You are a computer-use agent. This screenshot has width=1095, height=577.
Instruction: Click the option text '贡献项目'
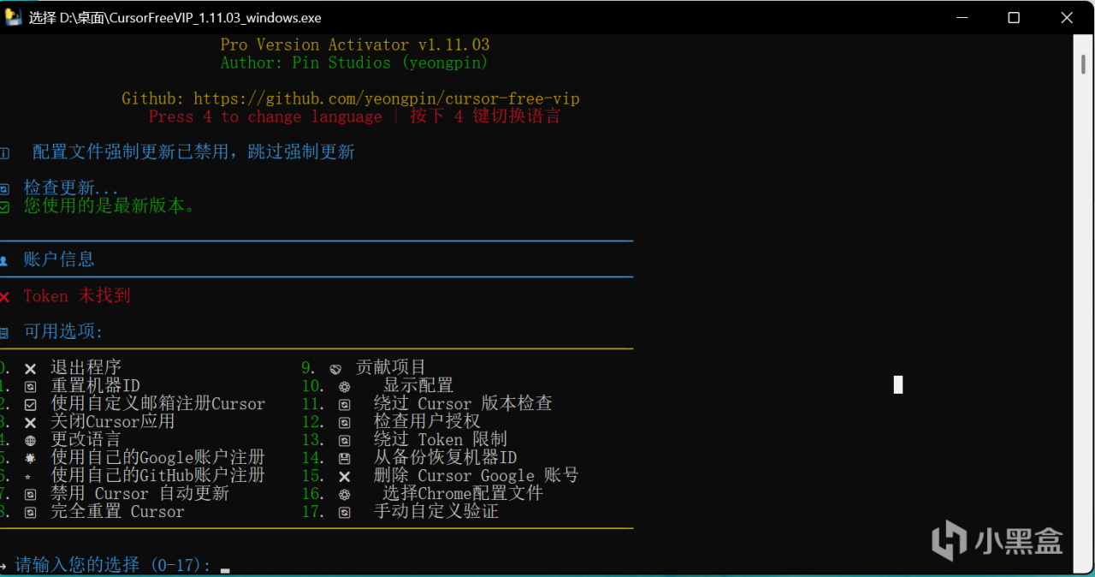click(x=391, y=368)
